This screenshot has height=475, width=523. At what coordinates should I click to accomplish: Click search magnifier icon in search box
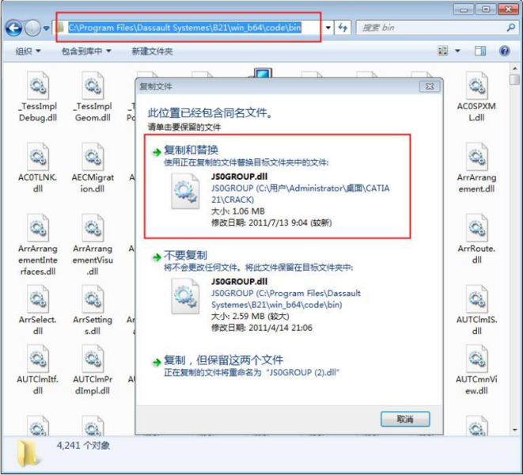coord(510,28)
